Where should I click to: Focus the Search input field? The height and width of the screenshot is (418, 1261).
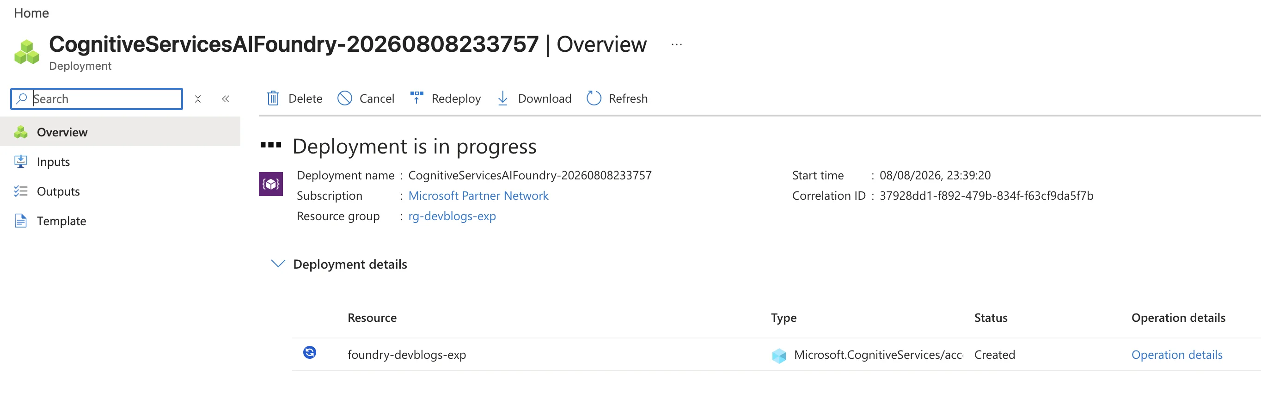[x=97, y=99]
